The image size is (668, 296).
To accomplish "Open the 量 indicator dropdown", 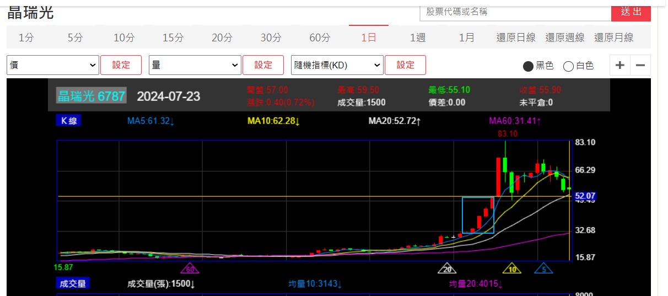I will pyautogui.click(x=195, y=65).
